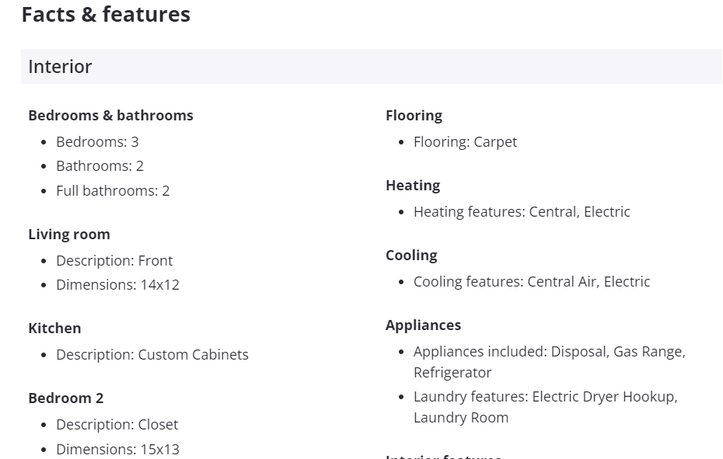This screenshot has height=459, width=723.
Task: Click the Full bathrooms: 2 entry
Action: click(x=113, y=191)
